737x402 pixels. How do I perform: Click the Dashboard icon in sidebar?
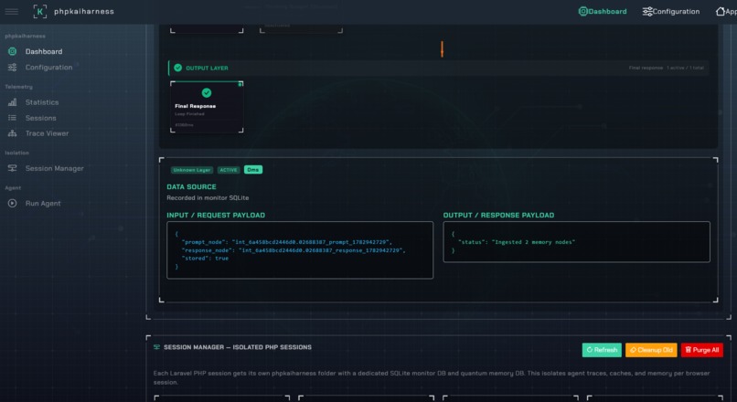click(12, 51)
